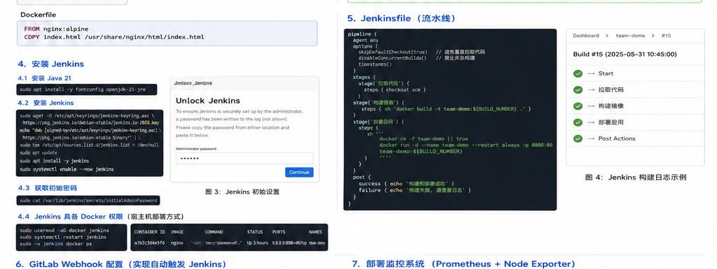717x269 pixels.
Task: Click the green check icon beside Start
Action: click(578, 73)
